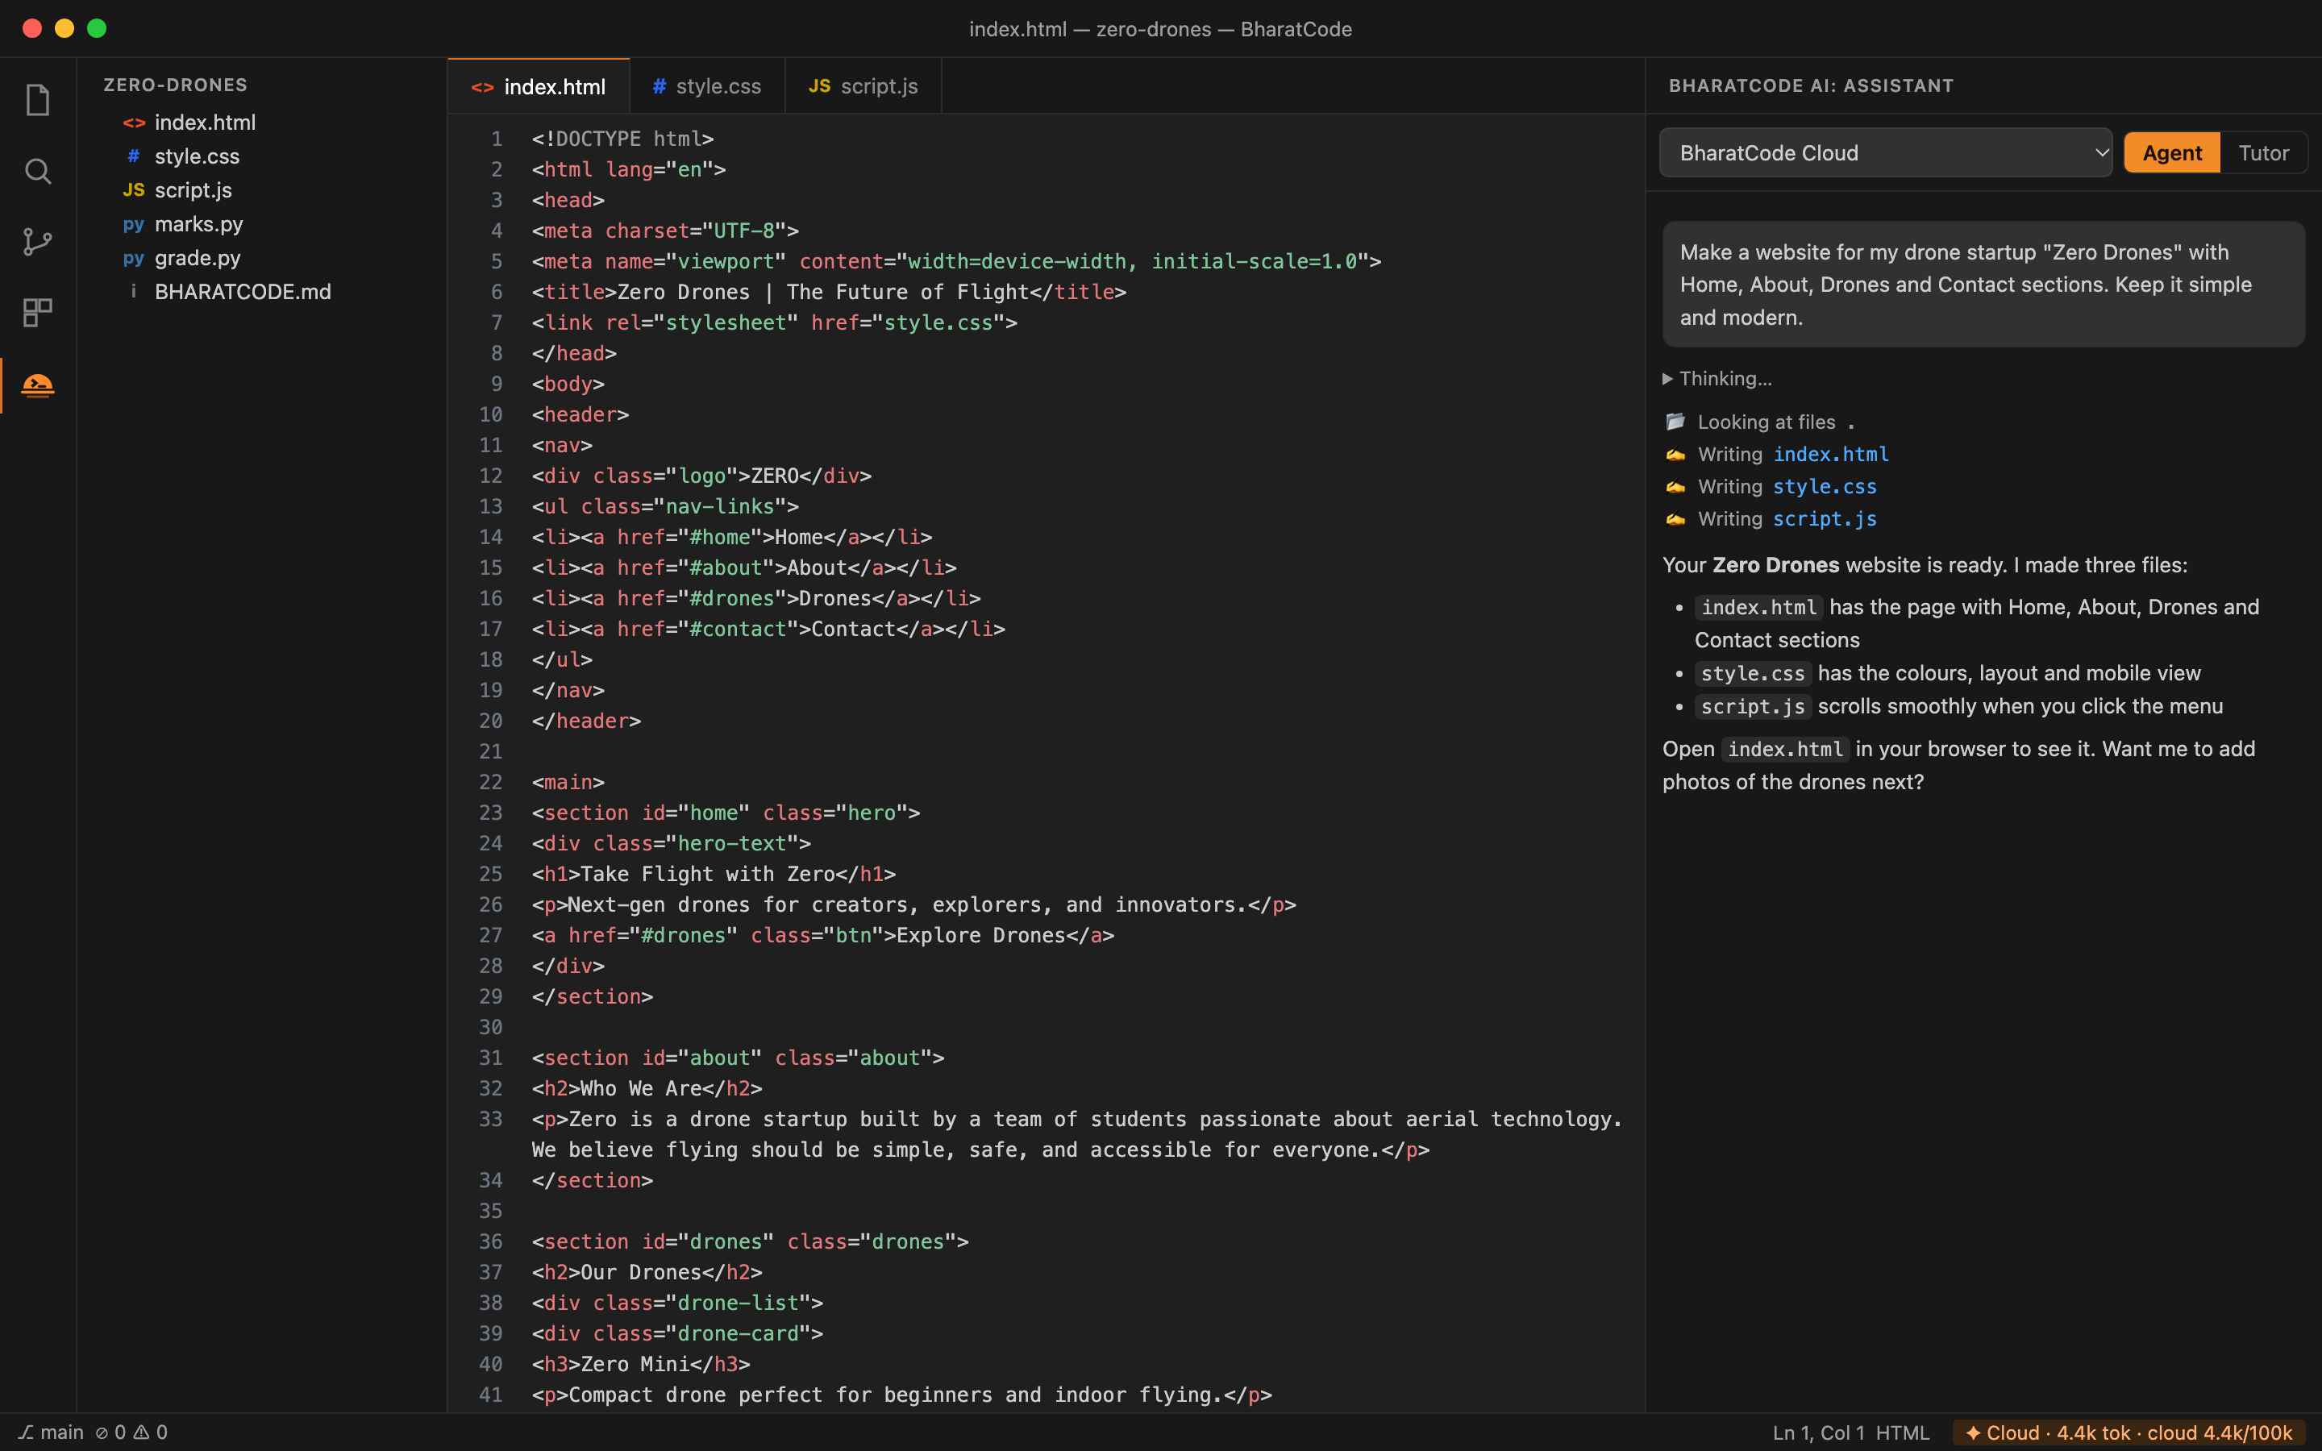
Task: Click the BHARATCODE AI: ASSISTANT panel title
Action: 1811,85
